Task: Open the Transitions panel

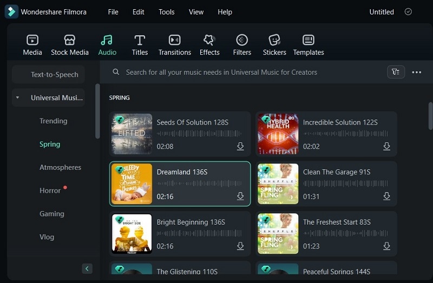Action: [174, 45]
